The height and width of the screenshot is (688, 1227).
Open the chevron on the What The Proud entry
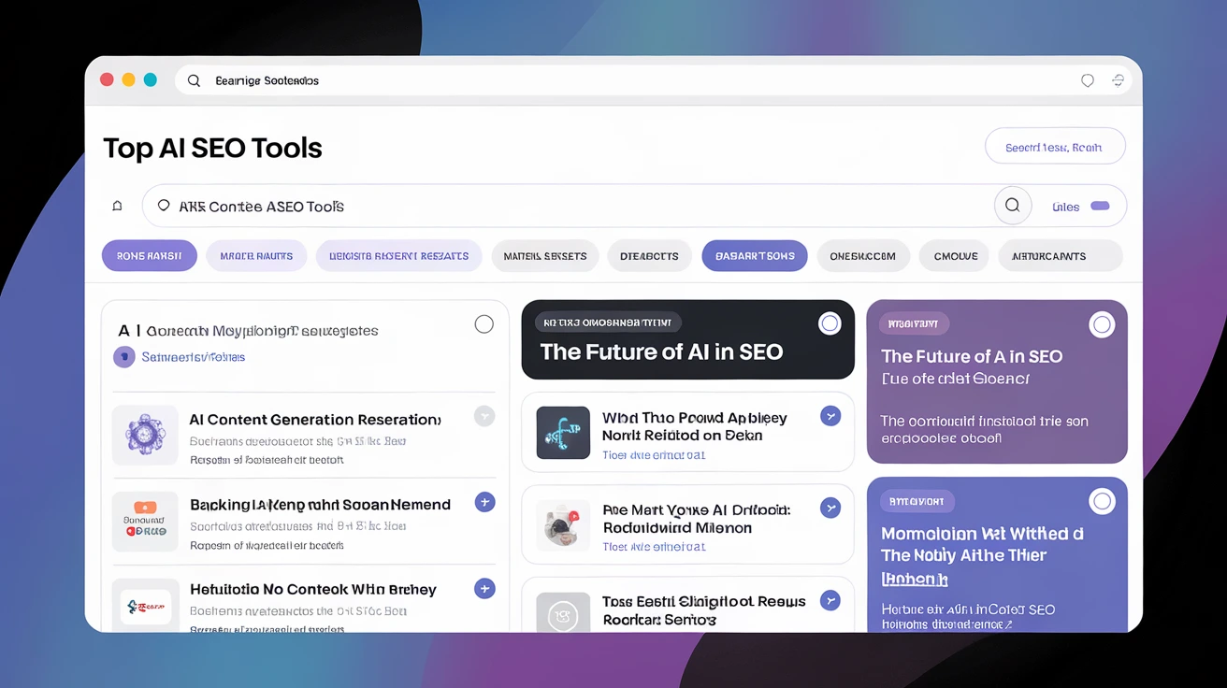[x=830, y=415]
